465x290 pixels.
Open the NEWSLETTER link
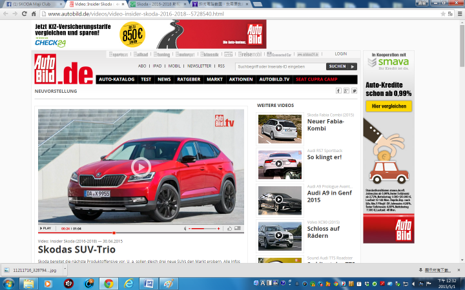tap(200, 66)
